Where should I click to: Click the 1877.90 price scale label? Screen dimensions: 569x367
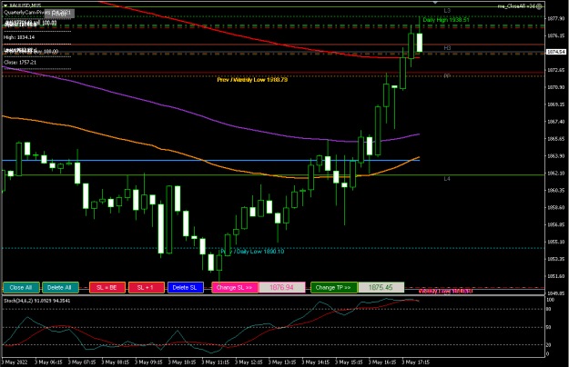[x=556, y=18]
